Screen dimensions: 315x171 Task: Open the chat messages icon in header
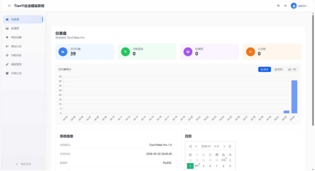point(278,6)
